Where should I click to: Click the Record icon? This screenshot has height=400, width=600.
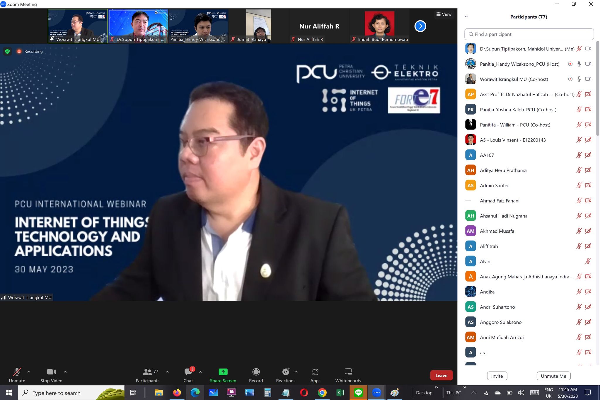[256, 372]
